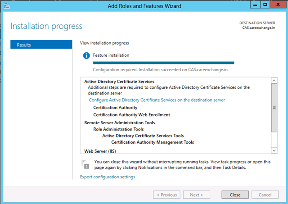Select Active Directory Certificate Services heading
The height and width of the screenshot is (204, 288).
point(119,82)
